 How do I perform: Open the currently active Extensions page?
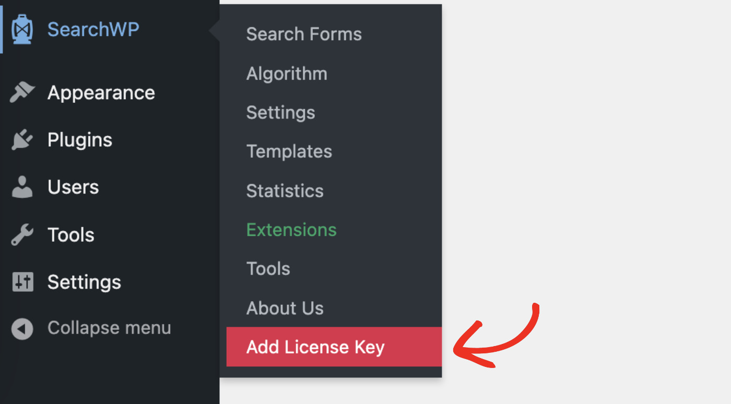(x=291, y=229)
